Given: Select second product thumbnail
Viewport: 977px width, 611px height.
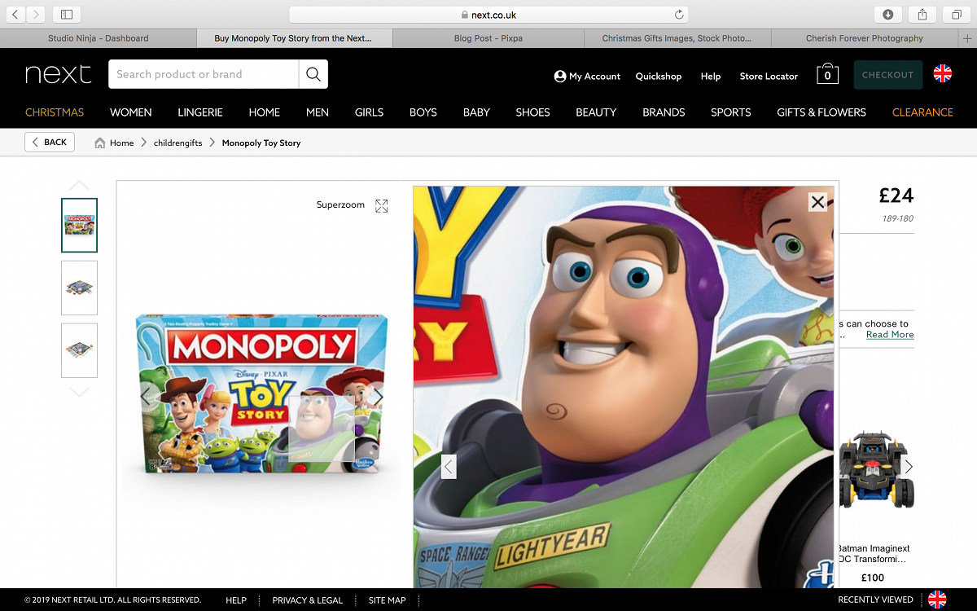Looking at the screenshot, I should (79, 288).
